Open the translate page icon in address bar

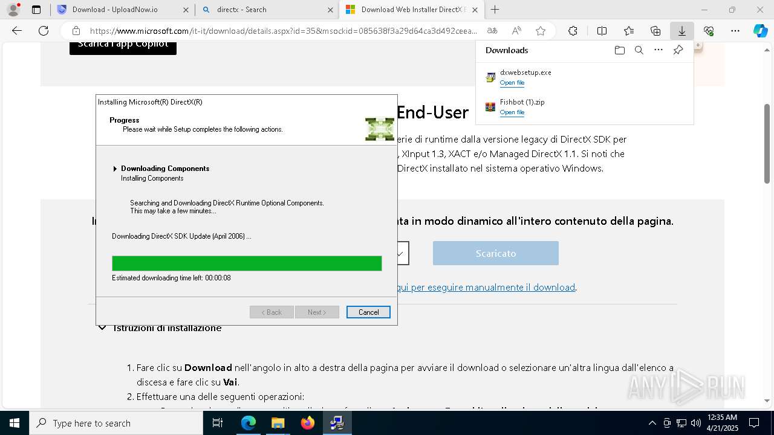[x=492, y=31]
